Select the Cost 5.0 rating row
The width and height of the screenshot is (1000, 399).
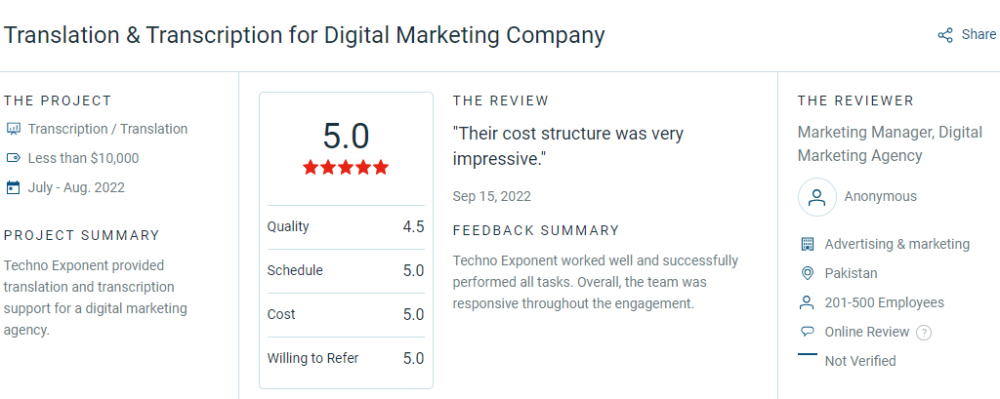[346, 315]
